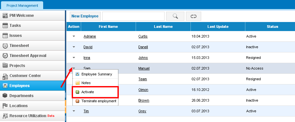Screen dimensions: 295x122
Task: Open action dropdown for Tim Grey
Action: (74, 111)
